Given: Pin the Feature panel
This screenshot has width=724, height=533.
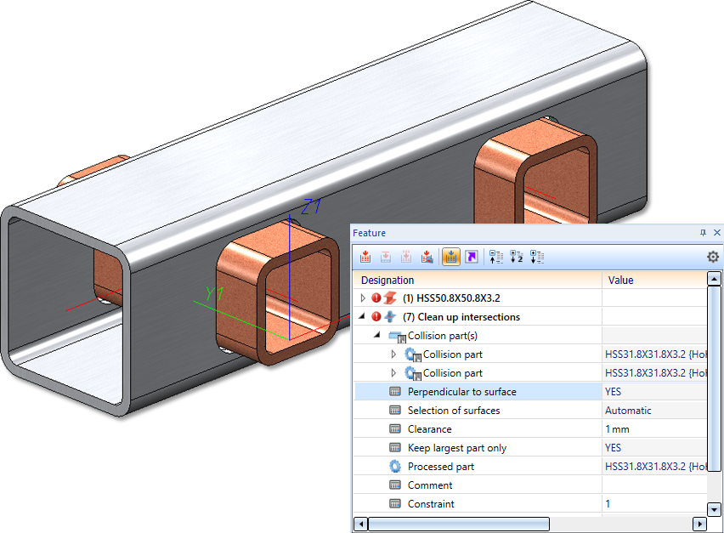Looking at the screenshot, I should click(x=703, y=233).
